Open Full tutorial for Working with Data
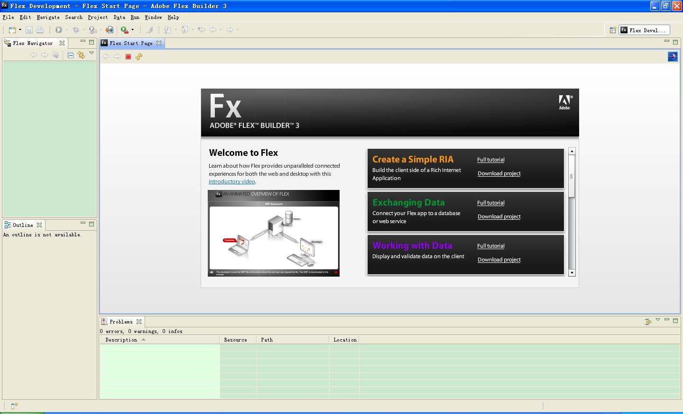The width and height of the screenshot is (683, 414). (490, 246)
